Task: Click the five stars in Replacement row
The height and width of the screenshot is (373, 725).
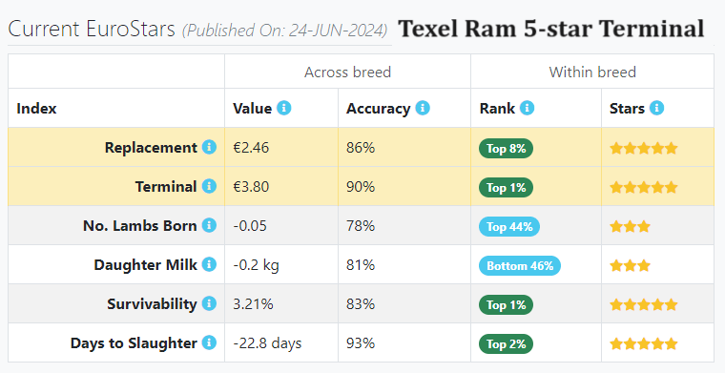Action: click(x=644, y=149)
